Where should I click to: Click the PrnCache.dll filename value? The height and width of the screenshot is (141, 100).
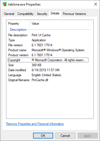[40, 80]
